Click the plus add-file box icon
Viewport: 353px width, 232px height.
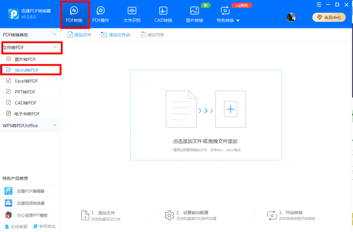230,109
